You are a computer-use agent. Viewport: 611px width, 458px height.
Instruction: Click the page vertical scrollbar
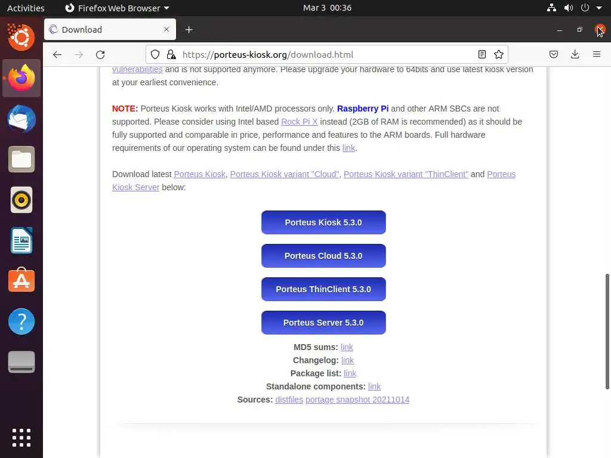tap(607, 332)
